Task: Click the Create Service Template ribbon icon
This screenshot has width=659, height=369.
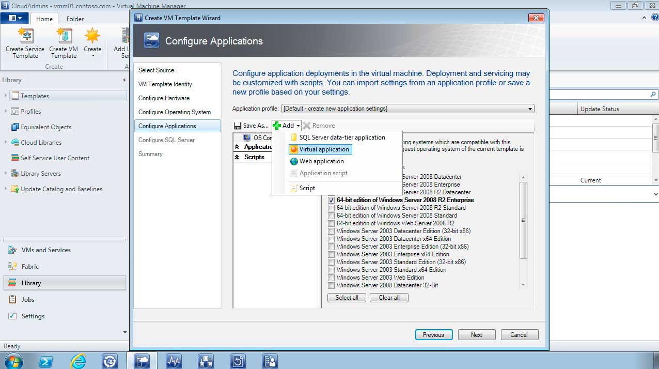Action: (x=25, y=36)
